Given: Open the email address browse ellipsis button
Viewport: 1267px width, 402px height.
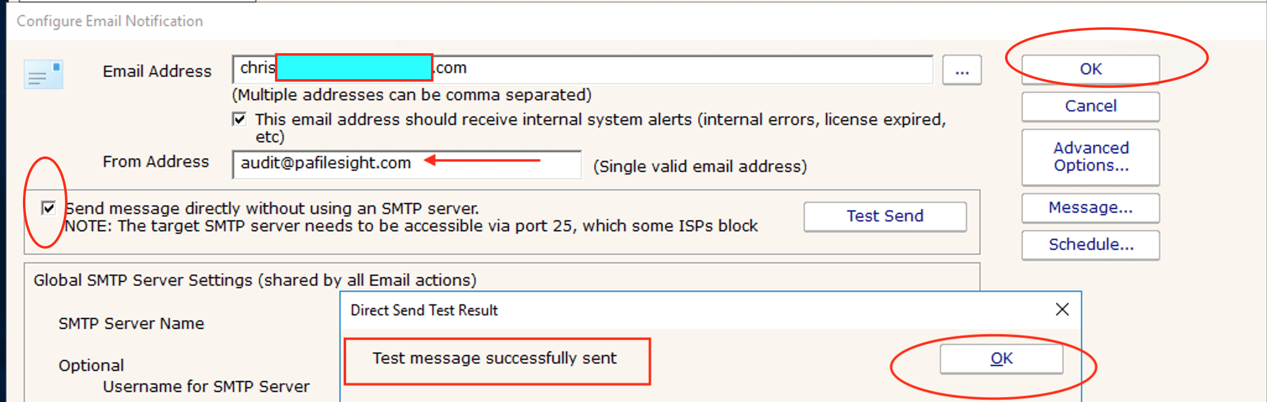Looking at the screenshot, I should tap(961, 70).
